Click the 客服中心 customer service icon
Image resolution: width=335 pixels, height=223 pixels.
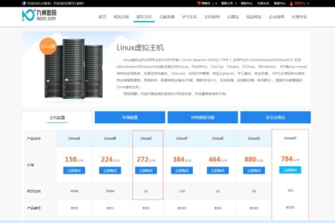pyautogui.click(x=280, y=2)
